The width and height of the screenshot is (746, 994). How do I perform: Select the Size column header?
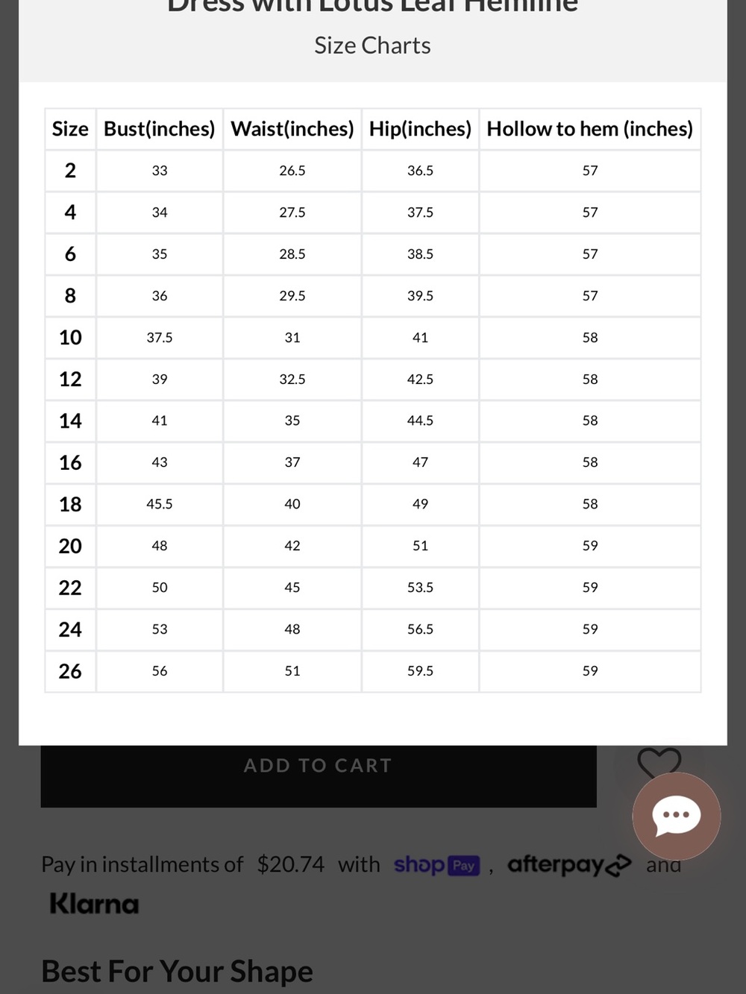70,129
